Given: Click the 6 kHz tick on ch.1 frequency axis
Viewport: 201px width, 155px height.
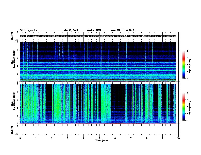Looking at the screenshot, I should tap(18, 58).
